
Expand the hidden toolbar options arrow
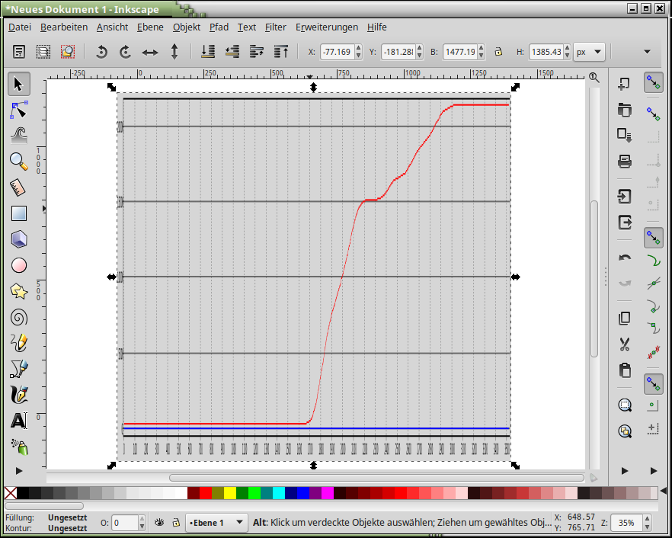[x=647, y=52]
